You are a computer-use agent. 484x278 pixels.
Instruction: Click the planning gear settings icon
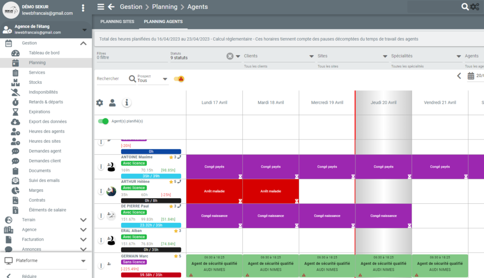tap(99, 103)
